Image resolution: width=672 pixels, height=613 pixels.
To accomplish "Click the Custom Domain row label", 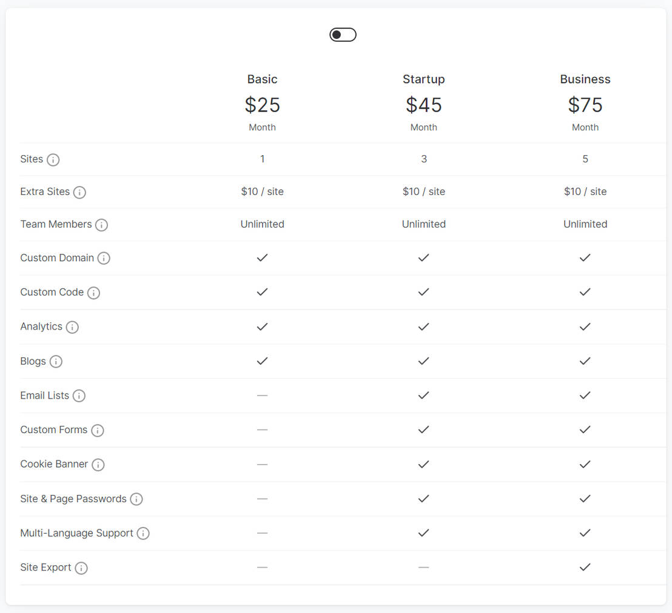I will [x=57, y=257].
